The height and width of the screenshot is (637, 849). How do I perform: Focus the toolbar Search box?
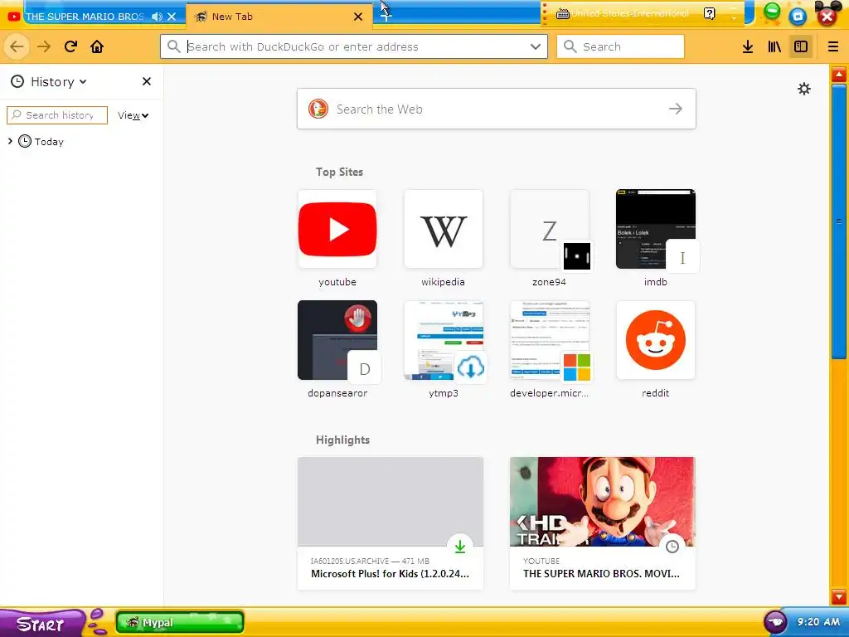point(620,46)
